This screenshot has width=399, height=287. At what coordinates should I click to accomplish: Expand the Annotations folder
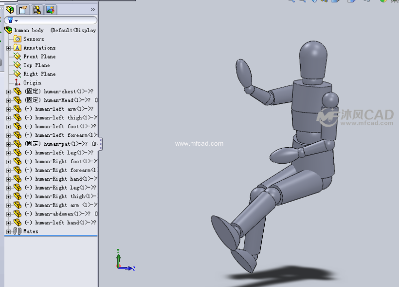[x=8, y=48]
